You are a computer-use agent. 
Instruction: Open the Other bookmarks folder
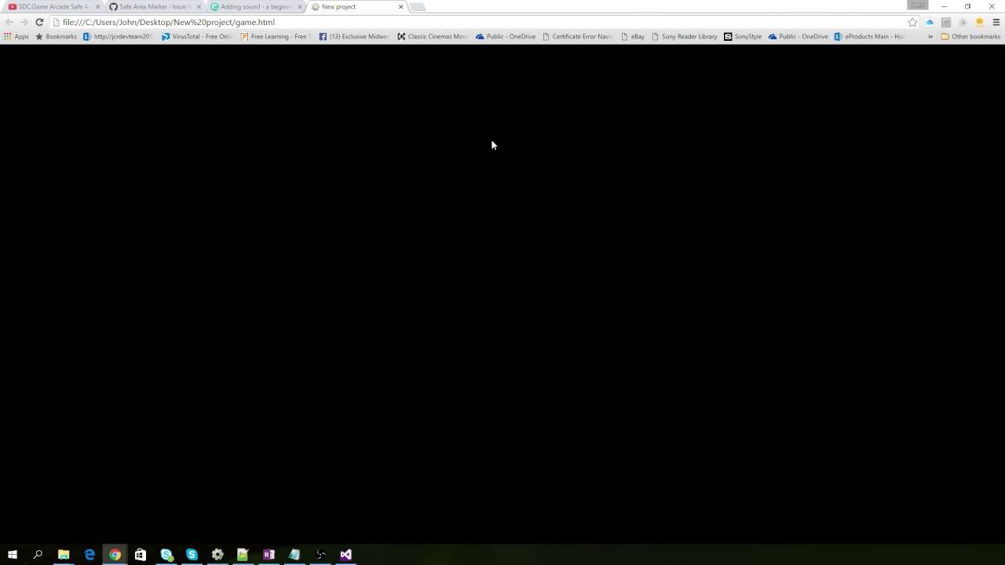[x=970, y=36]
